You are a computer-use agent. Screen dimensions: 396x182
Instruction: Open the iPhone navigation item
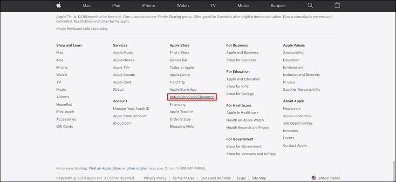click(x=149, y=6)
